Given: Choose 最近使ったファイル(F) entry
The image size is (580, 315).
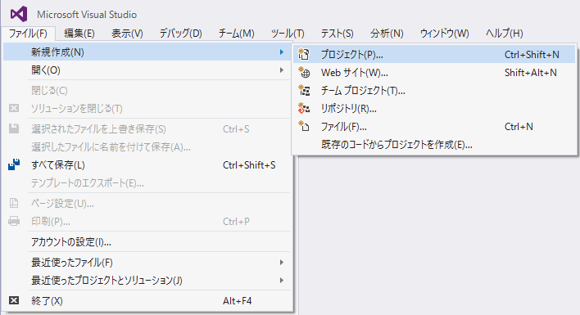Looking at the screenshot, I should click(x=147, y=262).
